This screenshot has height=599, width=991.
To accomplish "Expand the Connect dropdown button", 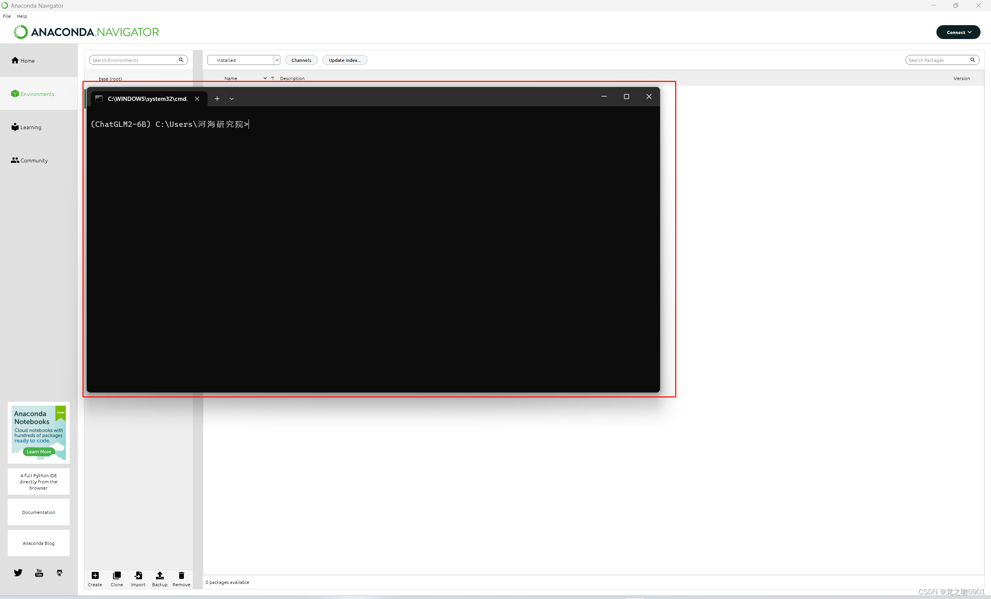I will pyautogui.click(x=958, y=32).
